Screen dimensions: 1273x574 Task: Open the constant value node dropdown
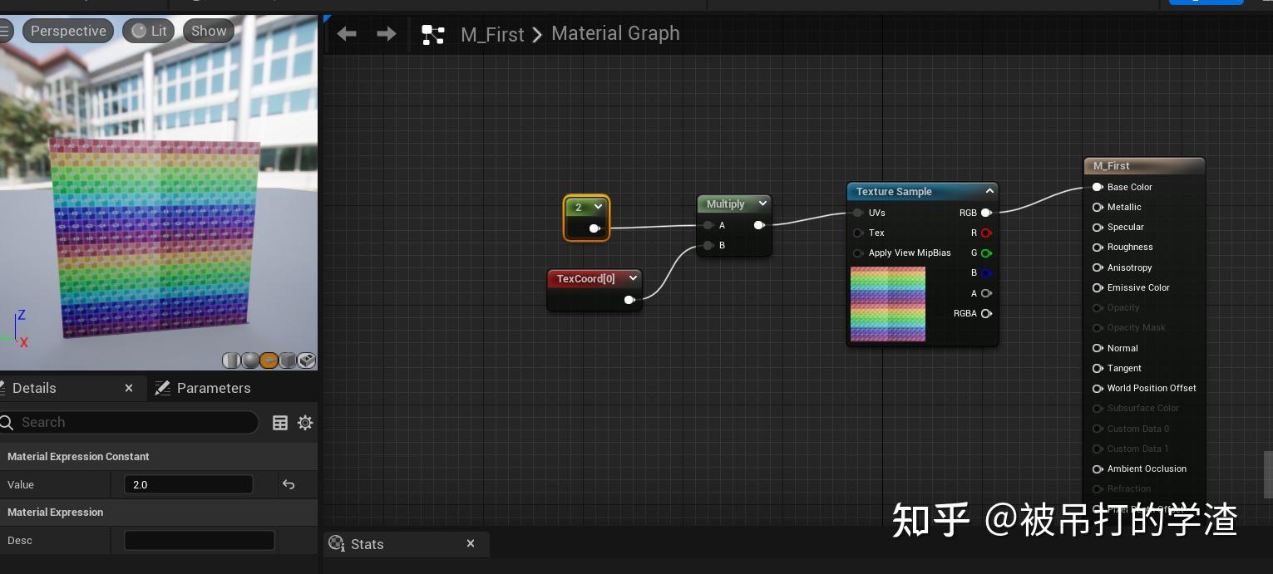598,207
